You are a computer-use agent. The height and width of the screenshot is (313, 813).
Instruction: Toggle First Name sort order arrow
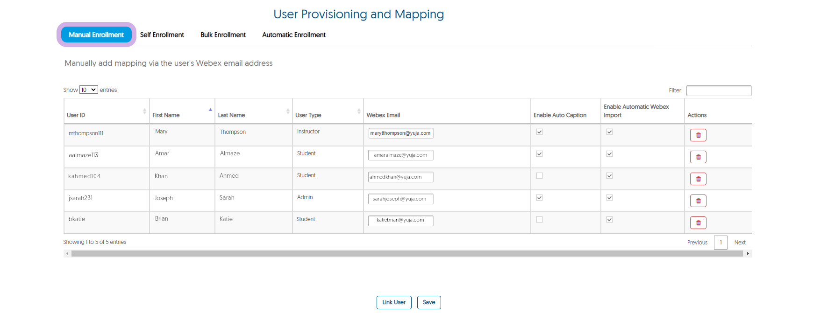coord(210,110)
